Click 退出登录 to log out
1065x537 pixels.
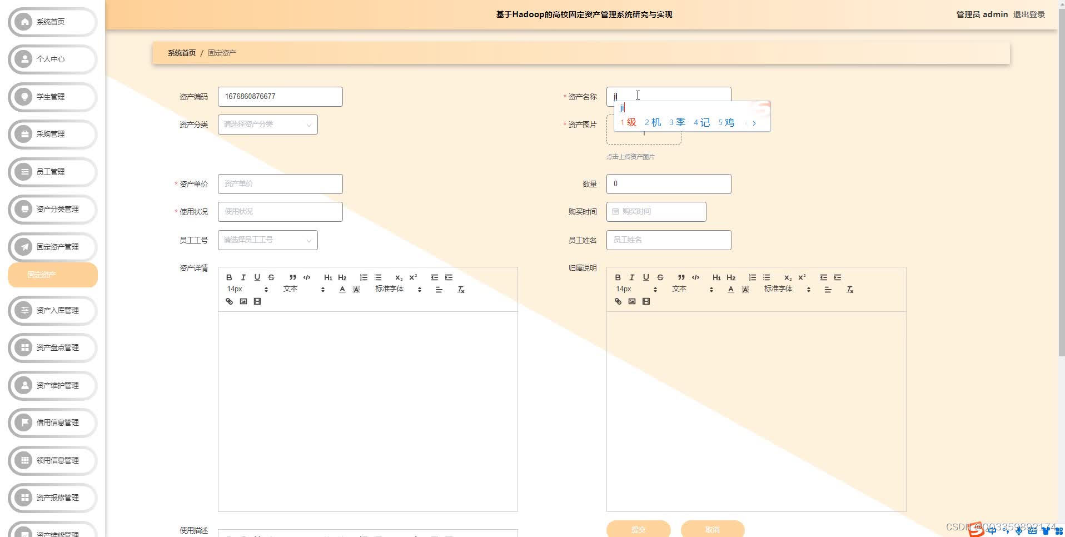(x=1029, y=14)
